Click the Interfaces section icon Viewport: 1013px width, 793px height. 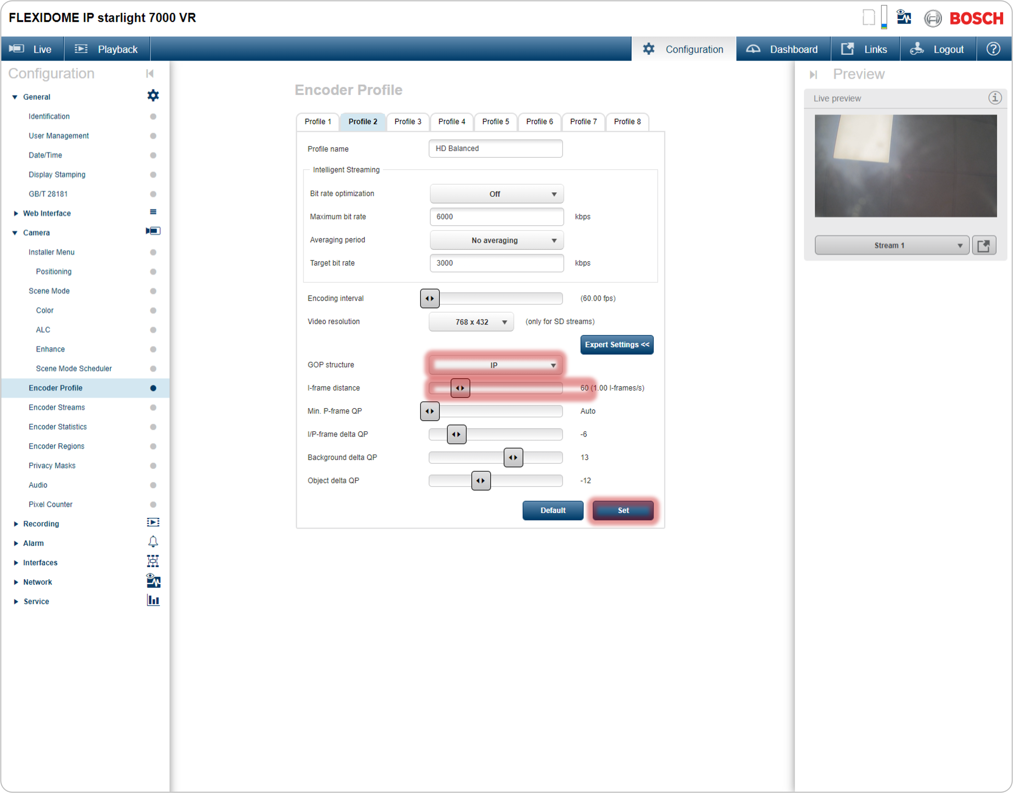(153, 561)
